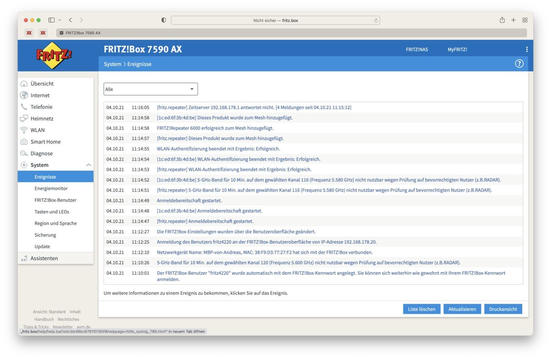Open Anmeldung des Benutzers fritz4220 event
This screenshot has width=551, height=359.
click(267, 242)
